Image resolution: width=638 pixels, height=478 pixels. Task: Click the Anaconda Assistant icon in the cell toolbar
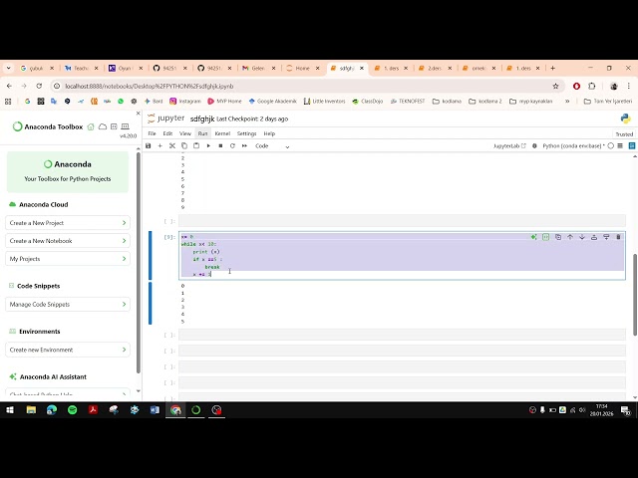click(534, 237)
